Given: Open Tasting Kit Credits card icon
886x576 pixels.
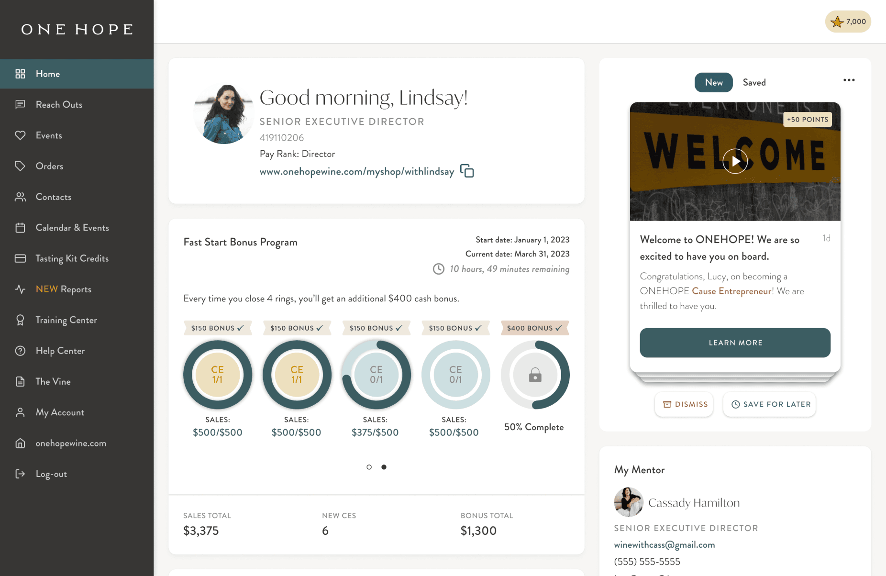Looking at the screenshot, I should coord(20,258).
